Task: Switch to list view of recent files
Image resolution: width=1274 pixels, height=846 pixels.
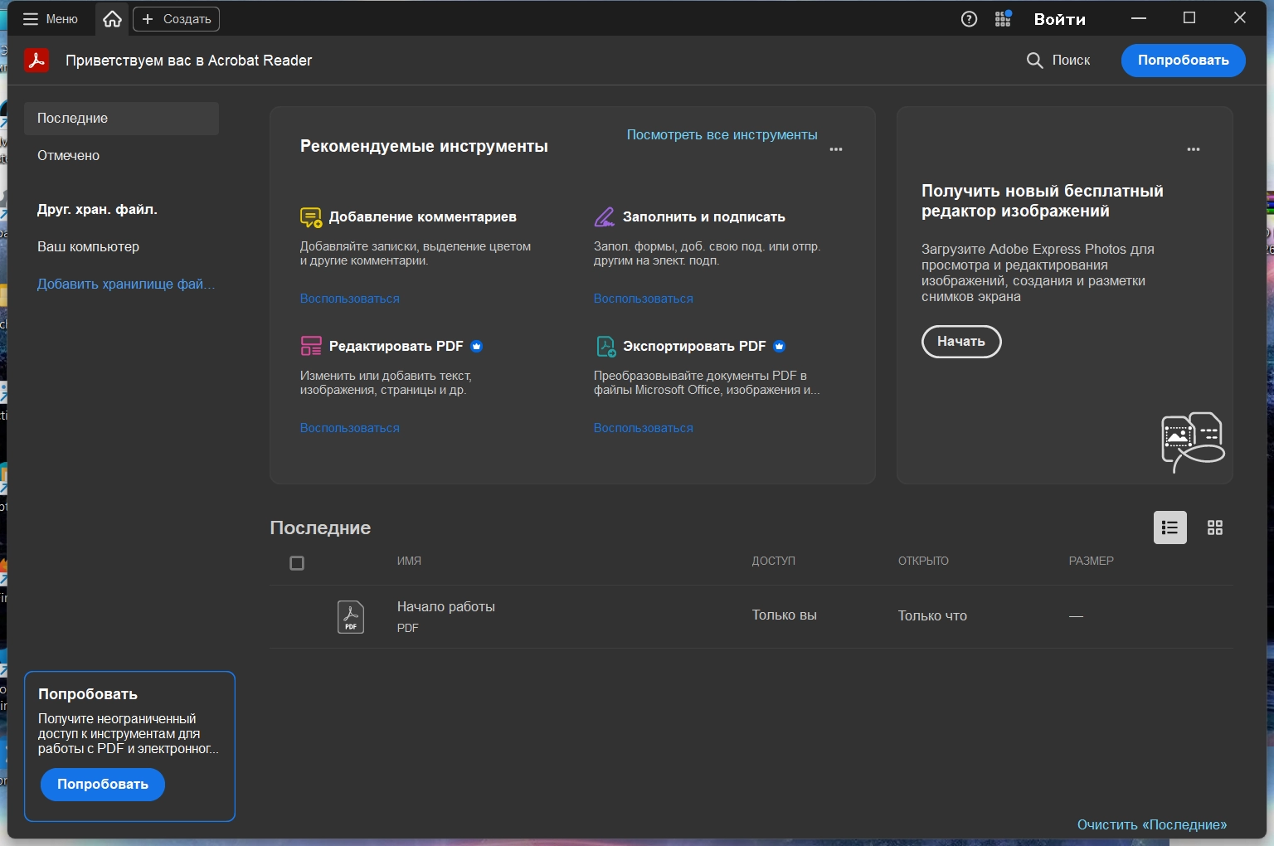Action: [1169, 528]
